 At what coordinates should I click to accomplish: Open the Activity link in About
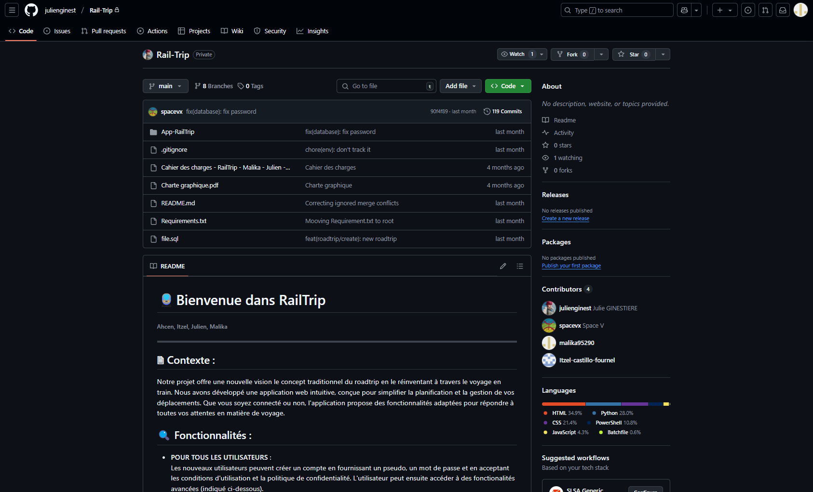click(x=558, y=133)
